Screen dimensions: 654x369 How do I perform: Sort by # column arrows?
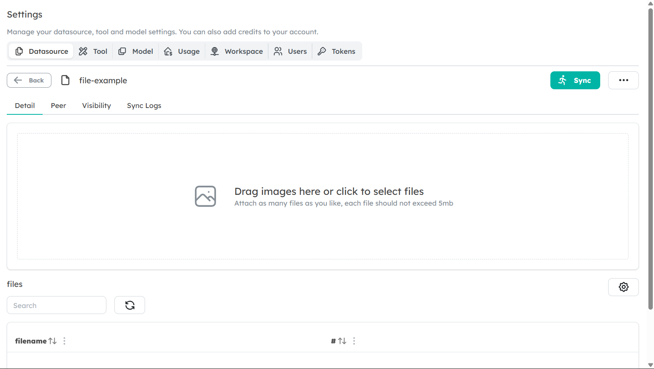click(342, 341)
